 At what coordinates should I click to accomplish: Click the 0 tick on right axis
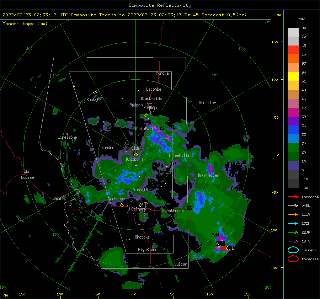pos(278,155)
